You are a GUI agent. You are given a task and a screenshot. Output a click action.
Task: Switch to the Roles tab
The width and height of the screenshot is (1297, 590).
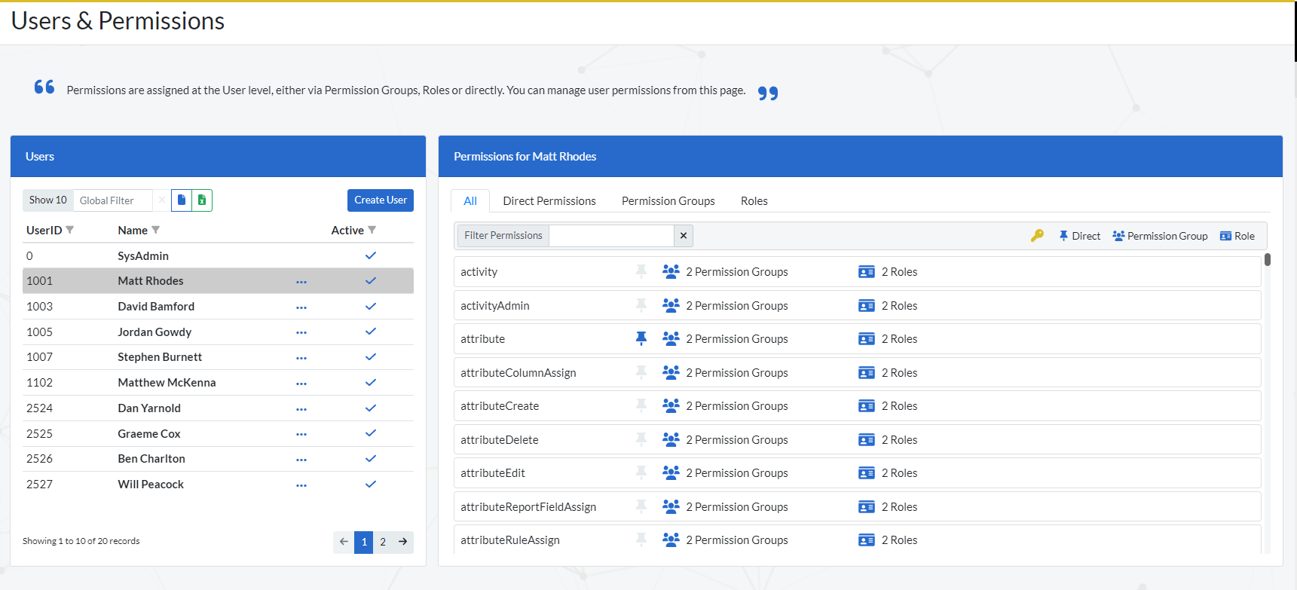click(754, 201)
